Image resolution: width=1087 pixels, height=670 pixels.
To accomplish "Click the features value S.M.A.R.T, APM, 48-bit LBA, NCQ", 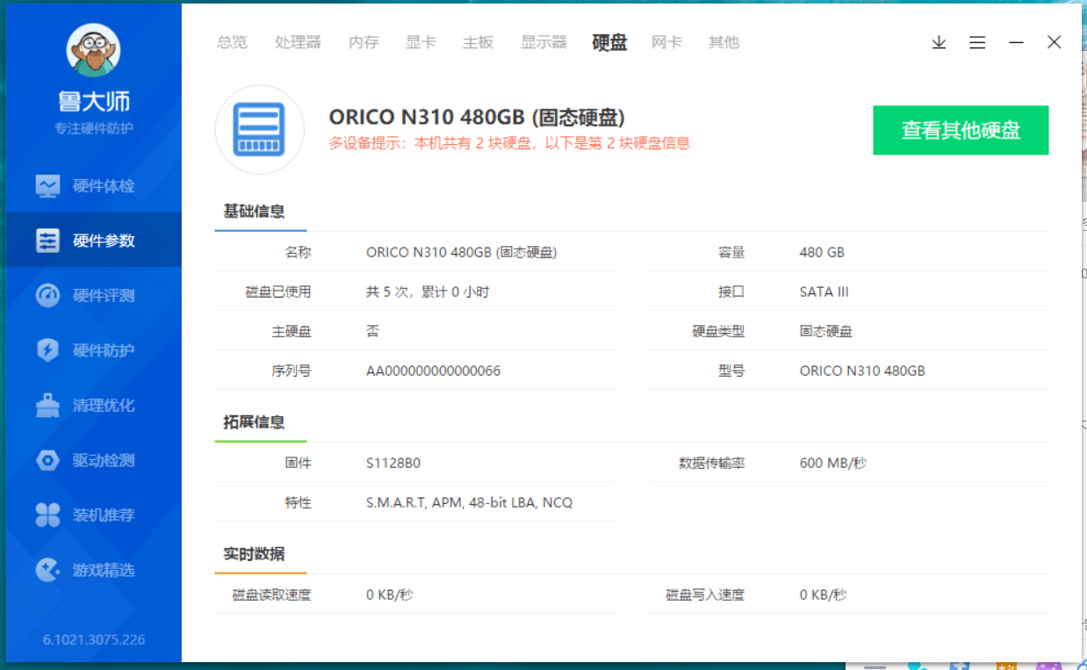I will click(469, 502).
